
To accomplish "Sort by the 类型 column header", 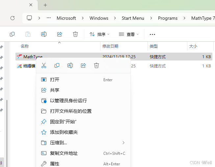I will [154, 46].
